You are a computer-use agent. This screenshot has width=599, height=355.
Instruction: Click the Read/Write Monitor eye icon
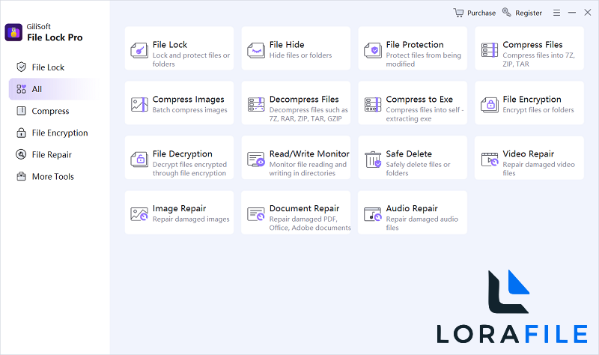coord(256,160)
